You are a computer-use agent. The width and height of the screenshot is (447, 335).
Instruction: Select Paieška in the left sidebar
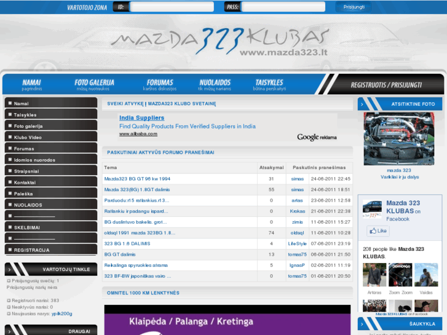tap(51, 194)
